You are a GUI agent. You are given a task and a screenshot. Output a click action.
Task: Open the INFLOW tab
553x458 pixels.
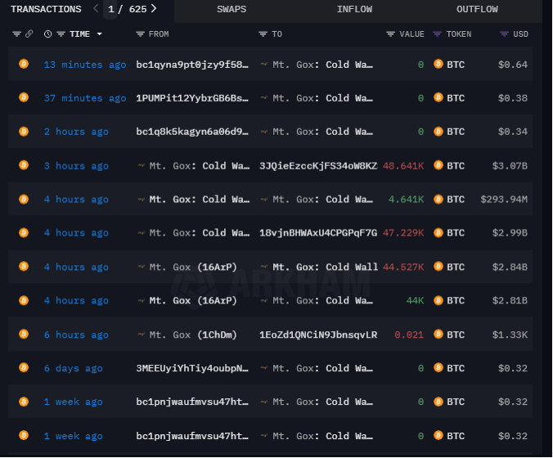point(354,9)
